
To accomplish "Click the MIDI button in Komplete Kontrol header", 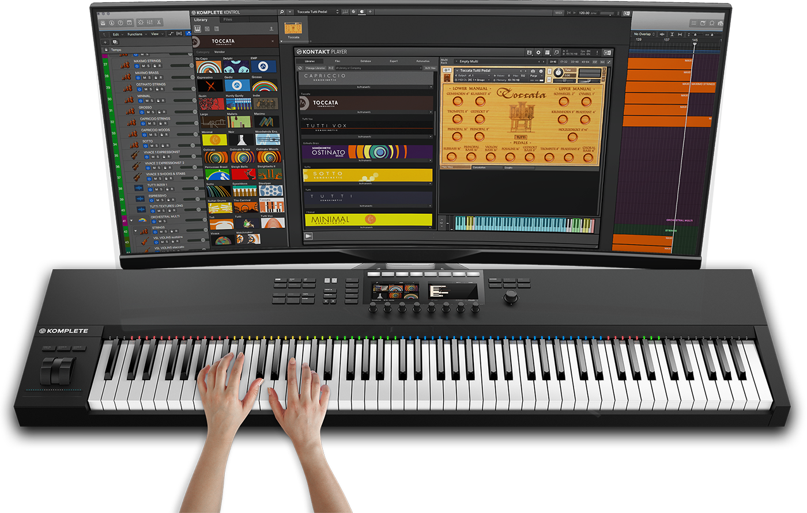I will point(559,12).
